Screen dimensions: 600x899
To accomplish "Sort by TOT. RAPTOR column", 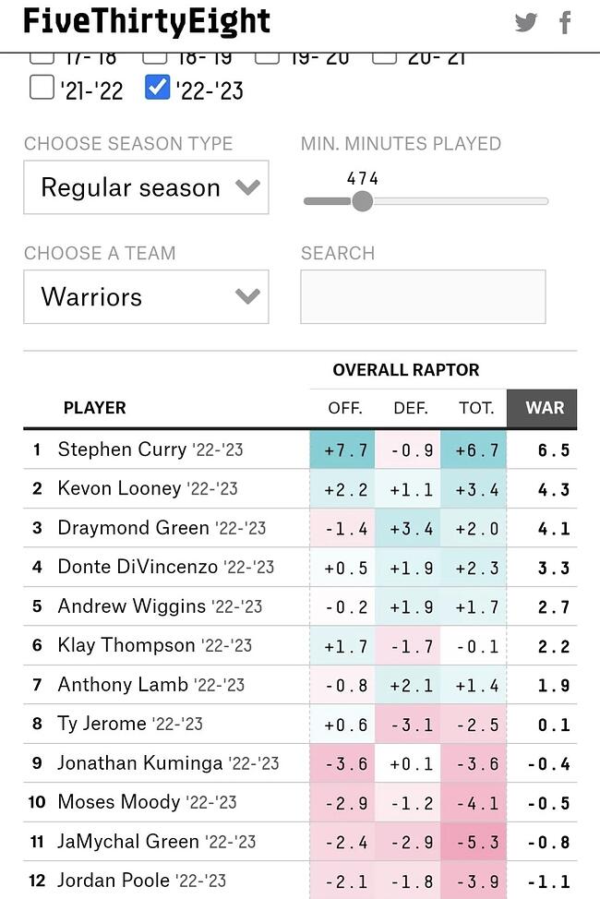I will coord(476,408).
